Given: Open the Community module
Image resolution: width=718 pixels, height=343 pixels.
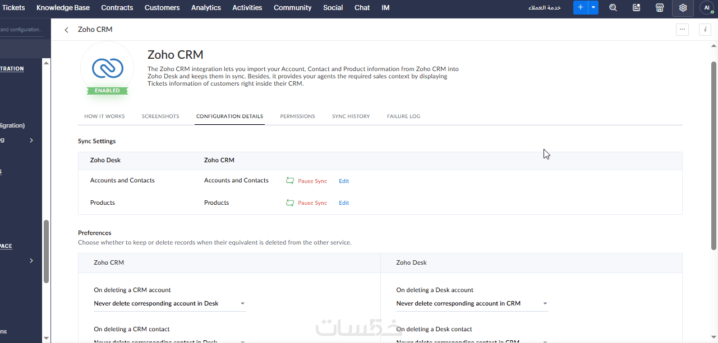Looking at the screenshot, I should tap(293, 8).
